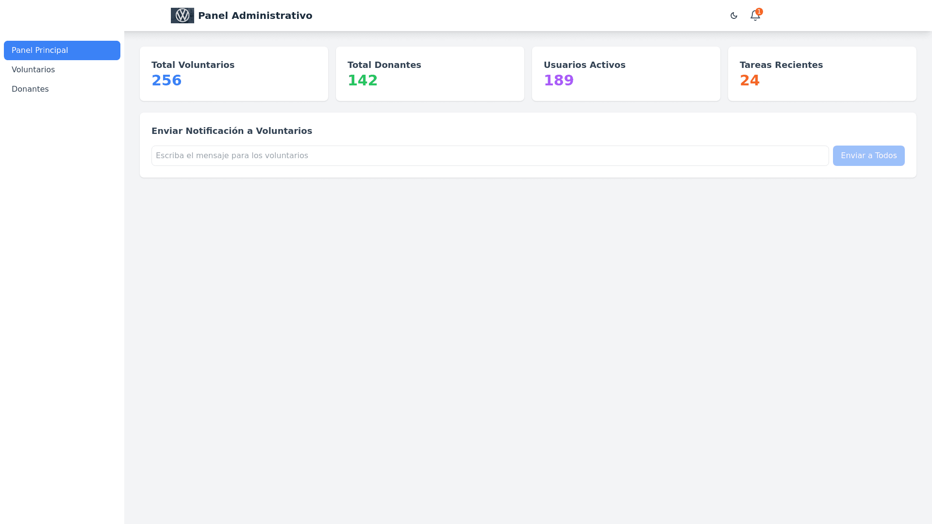Toggle dark mode with moon icon
The image size is (932, 524).
pyautogui.click(x=733, y=16)
